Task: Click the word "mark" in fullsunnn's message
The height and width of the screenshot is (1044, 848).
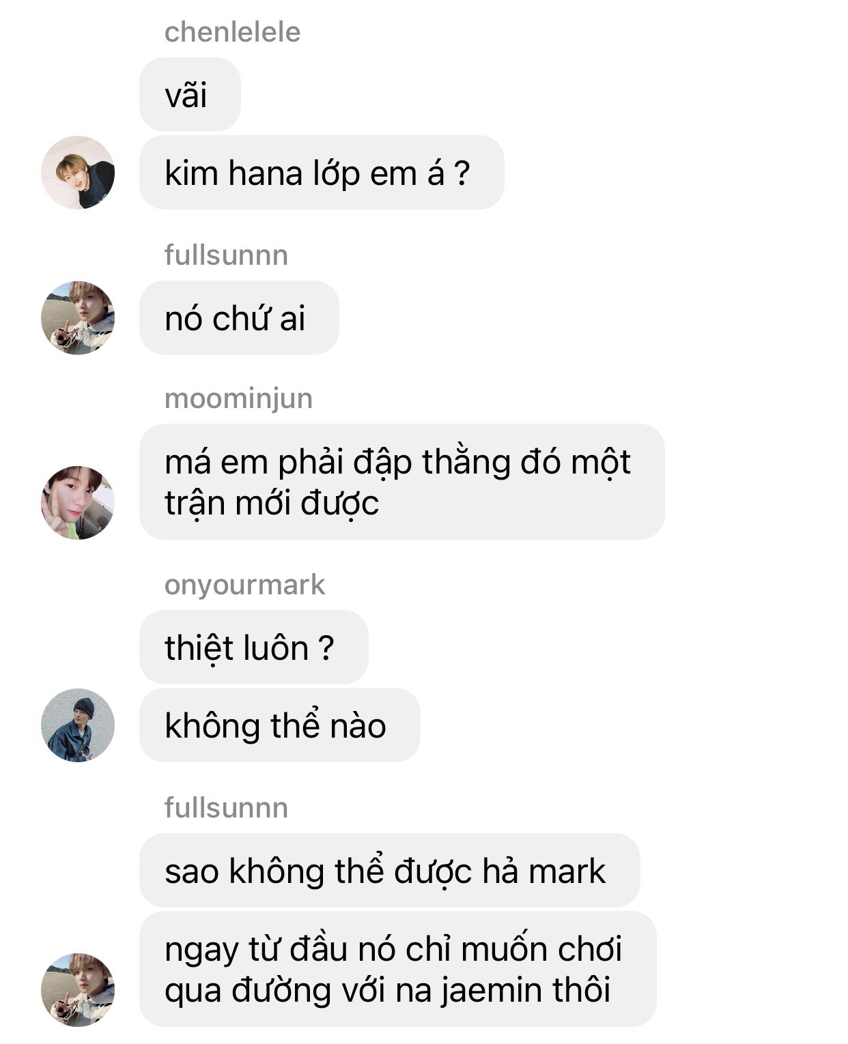Action: click(x=567, y=871)
